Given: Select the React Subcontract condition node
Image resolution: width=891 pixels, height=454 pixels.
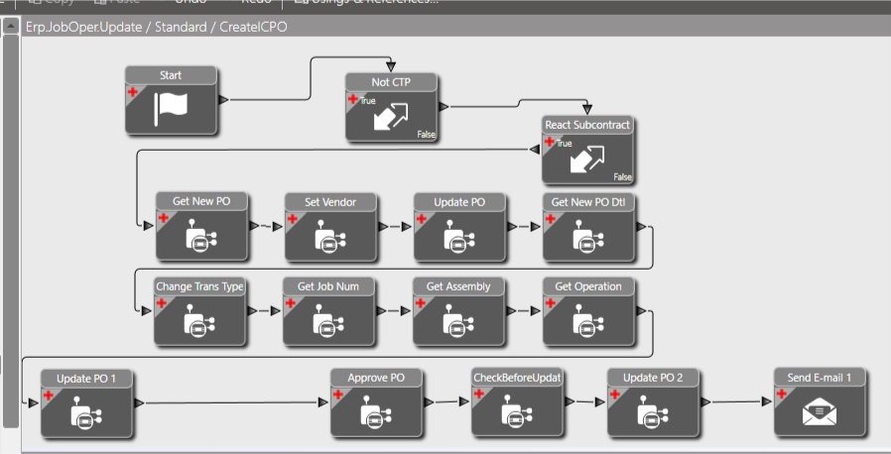Looking at the screenshot, I should coord(587,150).
